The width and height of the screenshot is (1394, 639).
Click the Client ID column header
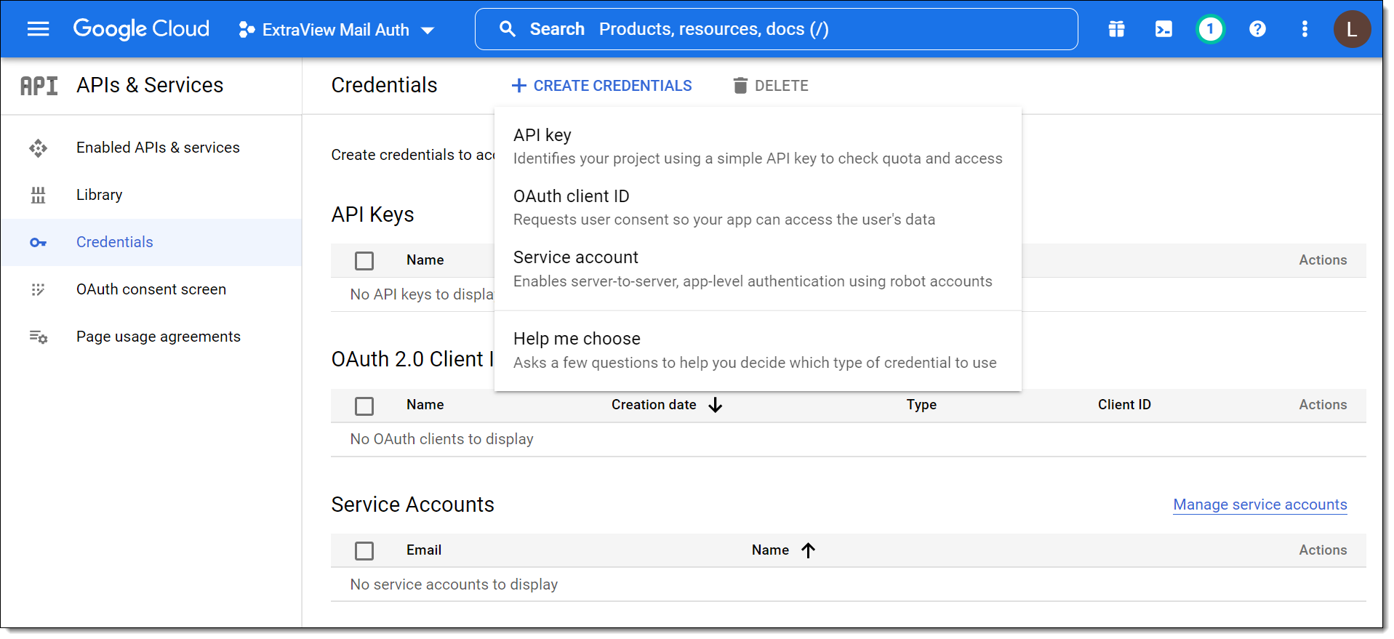[1124, 405]
